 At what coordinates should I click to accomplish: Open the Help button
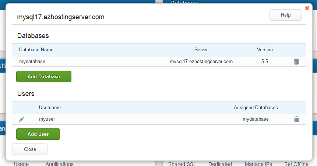tap(285, 15)
